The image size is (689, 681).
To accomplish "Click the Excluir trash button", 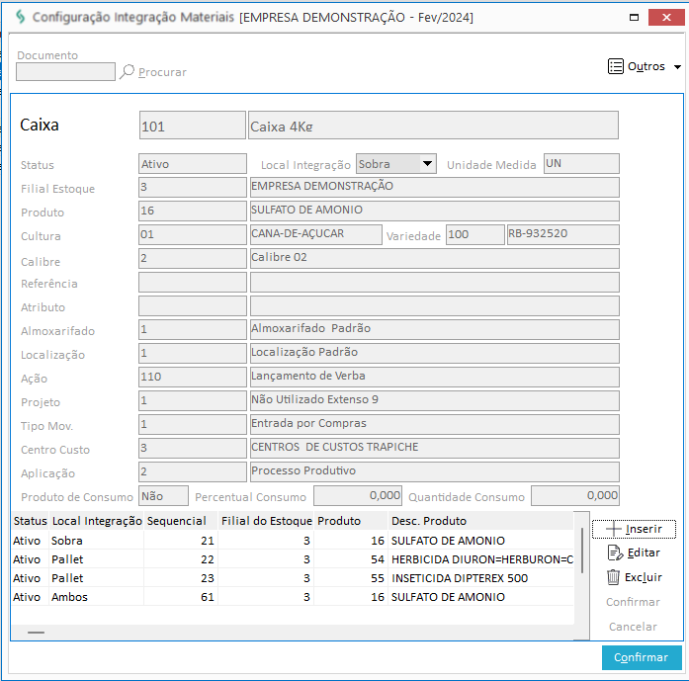I will [x=634, y=577].
